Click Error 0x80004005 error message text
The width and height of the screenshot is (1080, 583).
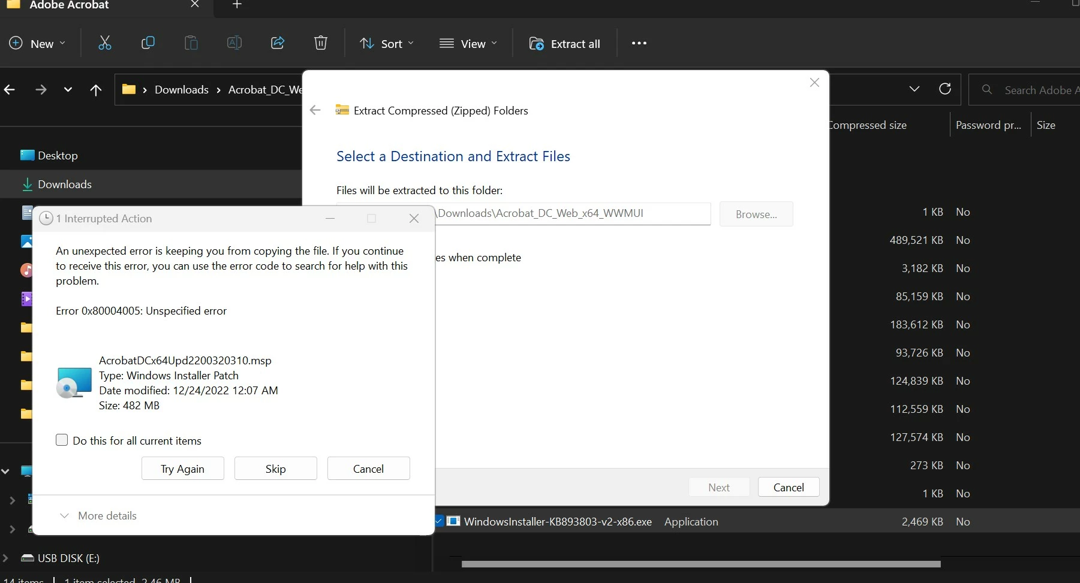point(142,310)
